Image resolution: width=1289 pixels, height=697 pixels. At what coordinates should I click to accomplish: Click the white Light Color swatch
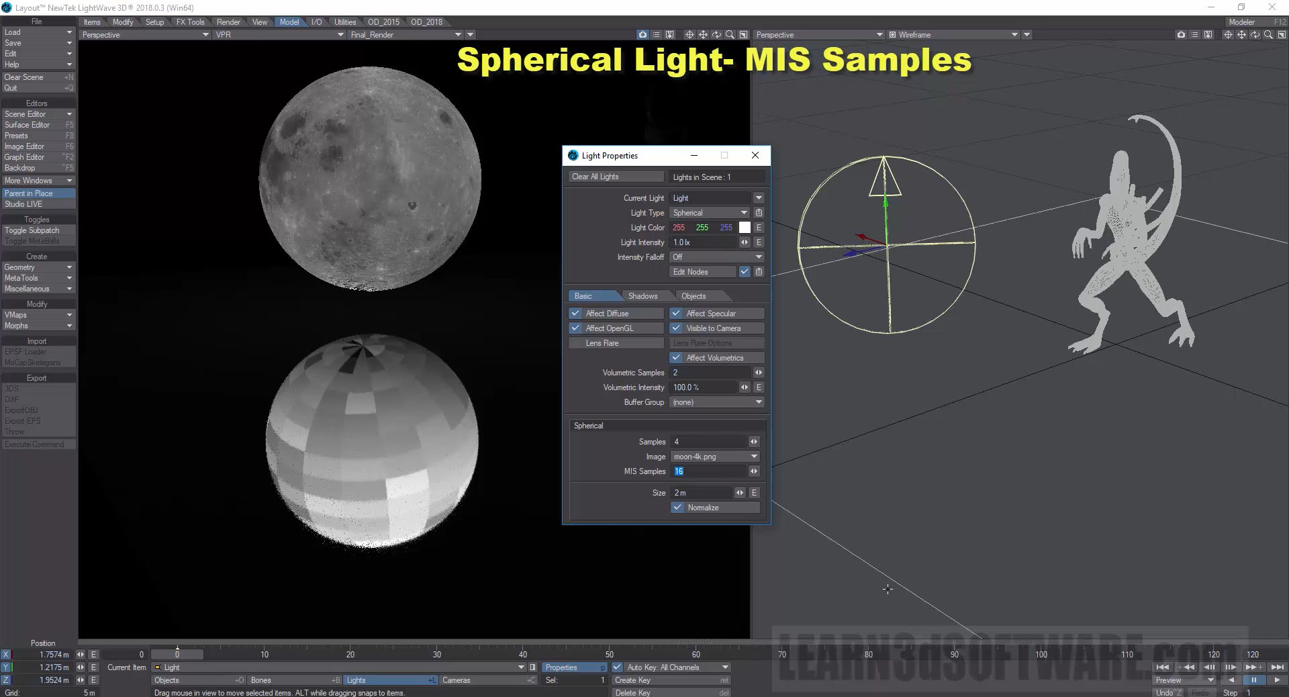tap(745, 228)
